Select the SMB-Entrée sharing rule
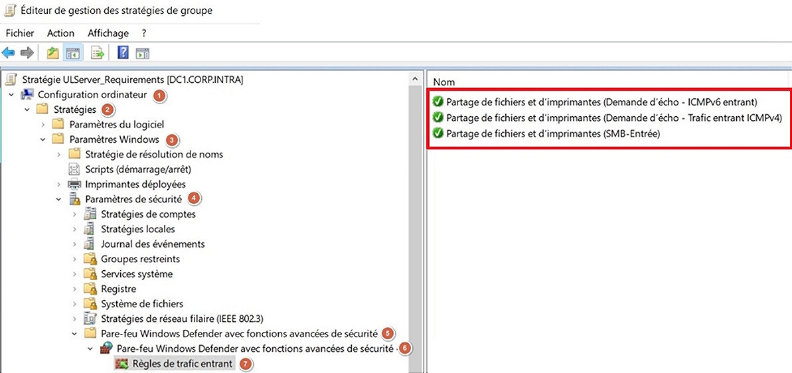 click(554, 134)
